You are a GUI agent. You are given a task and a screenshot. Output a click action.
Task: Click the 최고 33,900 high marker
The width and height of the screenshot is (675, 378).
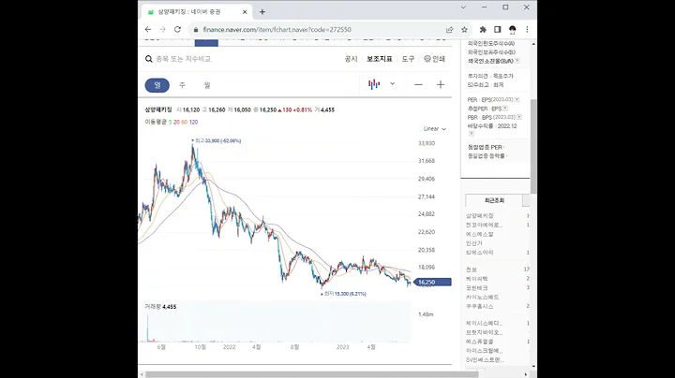(x=217, y=140)
